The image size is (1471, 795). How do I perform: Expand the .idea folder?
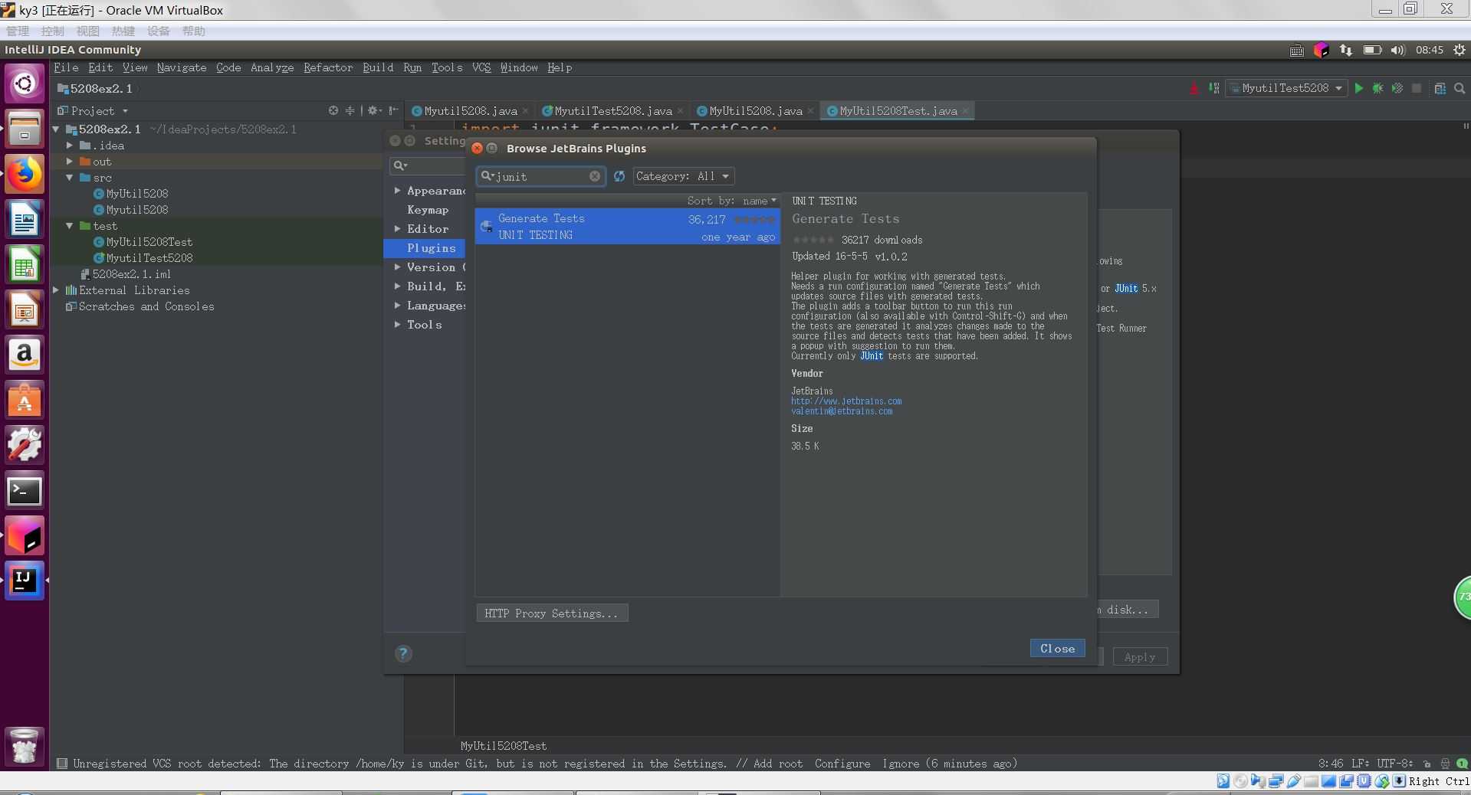pyautogui.click(x=69, y=146)
